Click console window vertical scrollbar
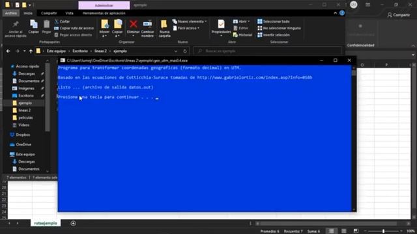Image resolution: width=417 pixels, height=234 pixels. (354, 138)
